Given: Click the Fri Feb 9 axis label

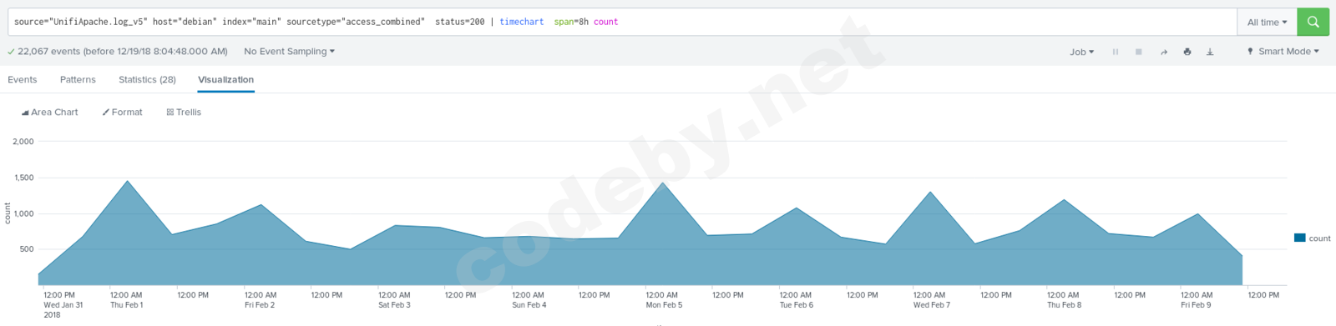Looking at the screenshot, I should [1196, 305].
